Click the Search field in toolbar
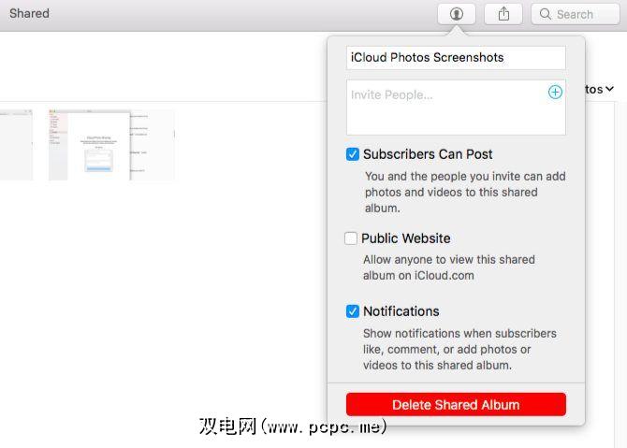The height and width of the screenshot is (448, 627). point(575,14)
